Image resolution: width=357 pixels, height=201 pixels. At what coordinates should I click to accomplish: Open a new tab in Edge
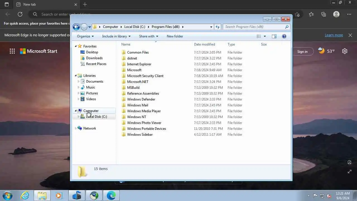coord(85,4)
